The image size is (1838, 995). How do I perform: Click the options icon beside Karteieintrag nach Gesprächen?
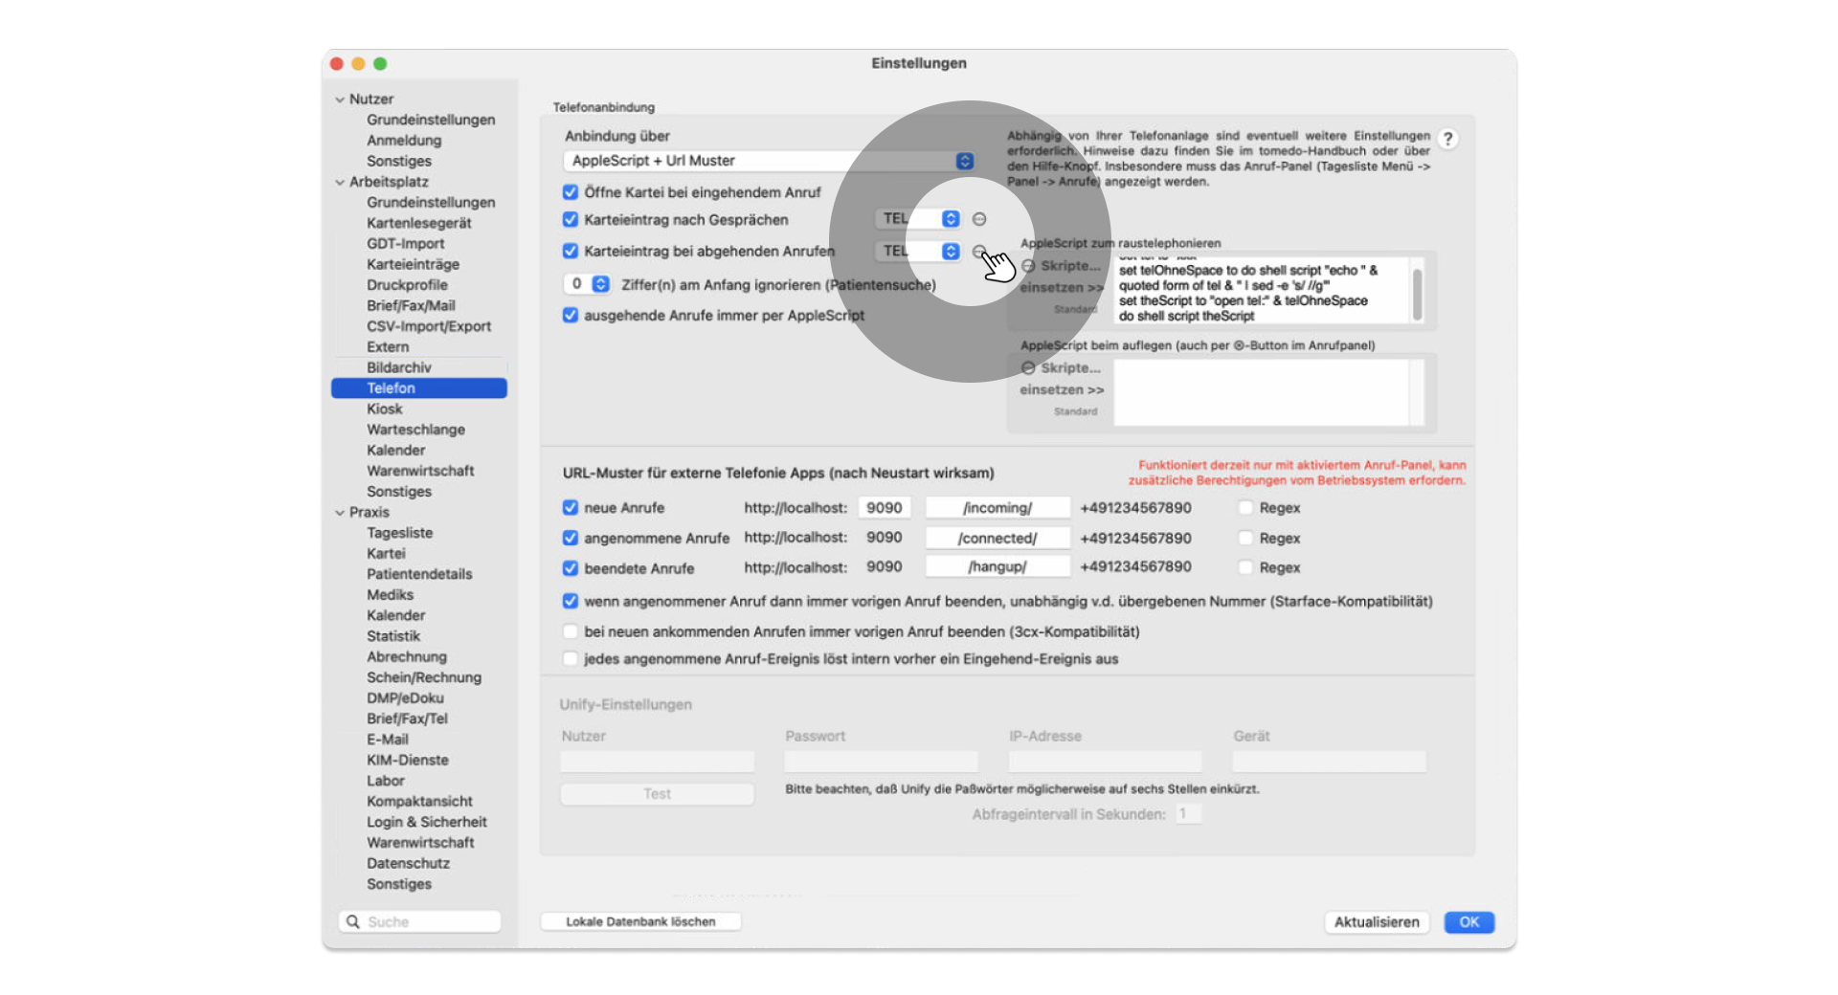tap(979, 219)
